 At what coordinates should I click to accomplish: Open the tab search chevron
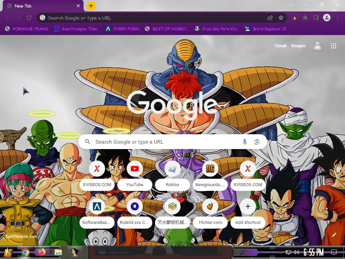click(291, 5)
